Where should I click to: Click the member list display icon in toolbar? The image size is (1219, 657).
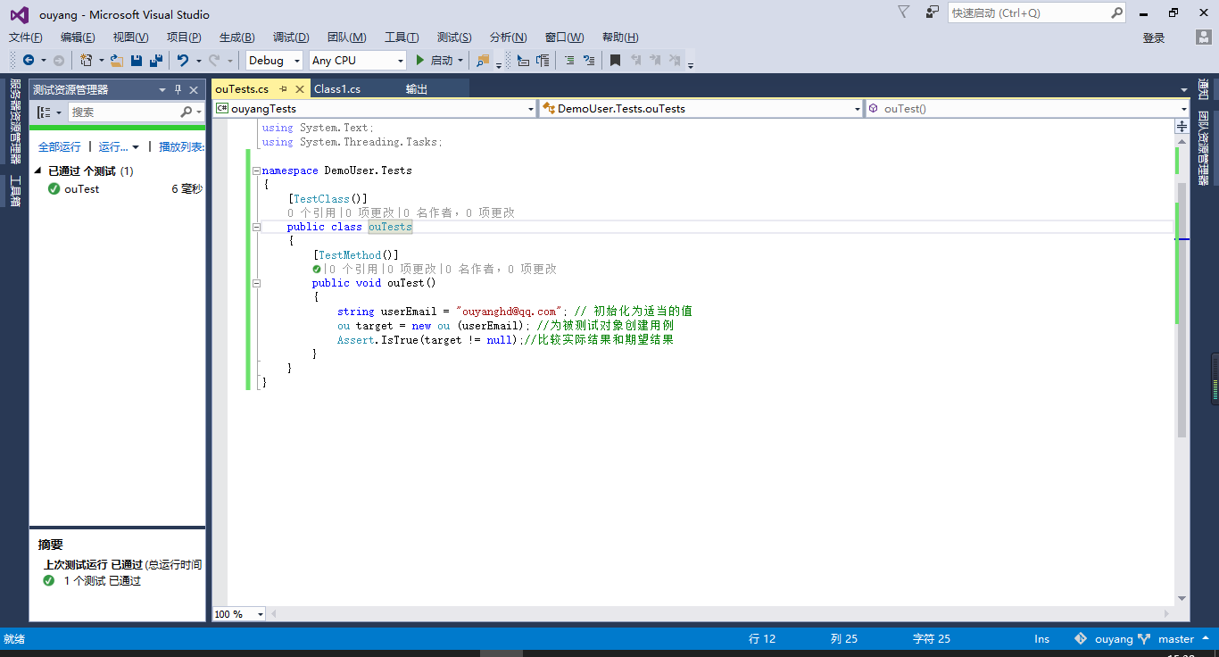coord(523,61)
